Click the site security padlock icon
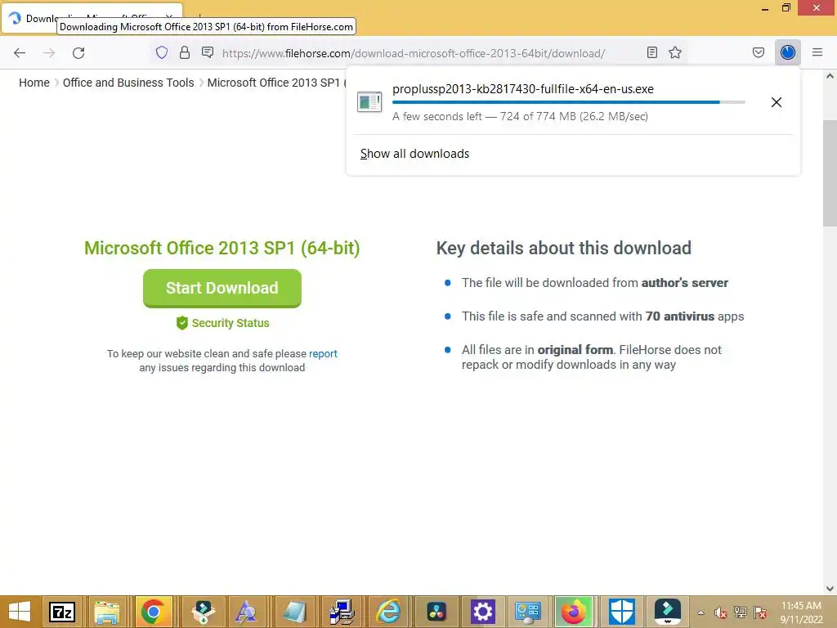837x628 pixels. coord(185,52)
